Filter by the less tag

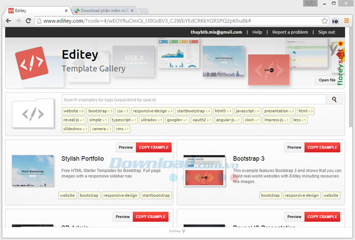tap(300, 120)
